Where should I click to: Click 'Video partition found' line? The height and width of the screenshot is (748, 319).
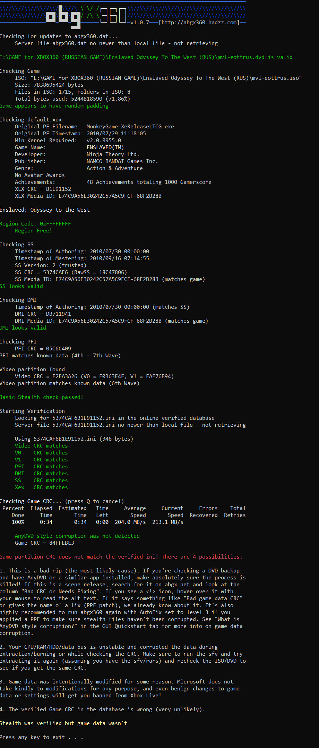click(x=32, y=369)
